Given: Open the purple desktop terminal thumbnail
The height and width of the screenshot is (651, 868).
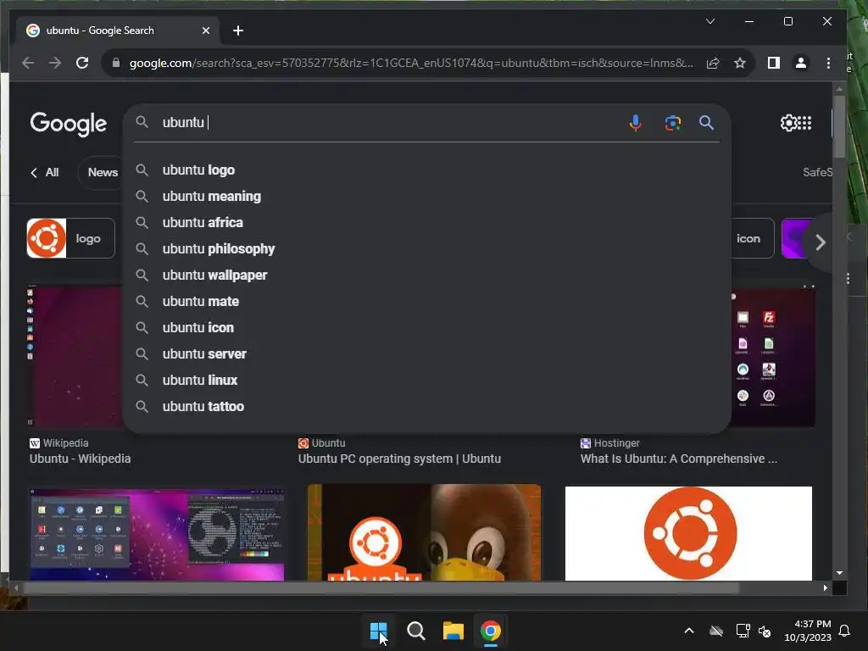Looking at the screenshot, I should pyautogui.click(x=157, y=535).
